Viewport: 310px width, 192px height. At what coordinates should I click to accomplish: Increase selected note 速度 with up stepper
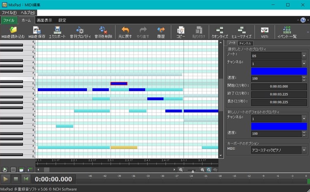point(304,77)
